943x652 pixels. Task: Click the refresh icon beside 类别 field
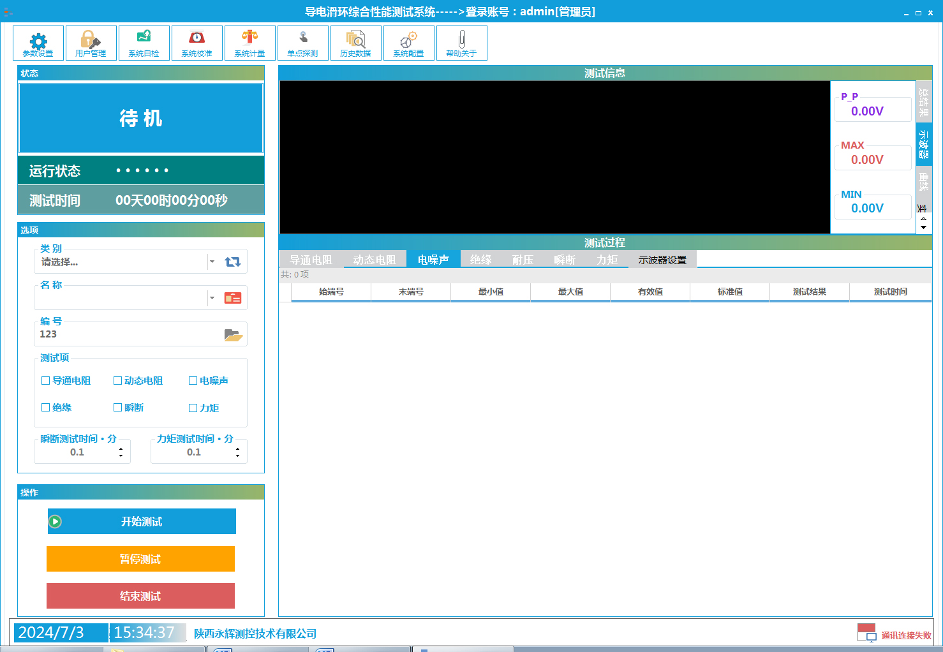pyautogui.click(x=232, y=261)
